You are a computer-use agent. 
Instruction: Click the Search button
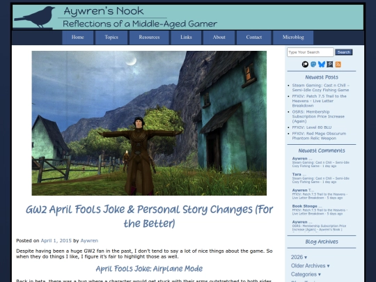pyautogui.click(x=344, y=52)
